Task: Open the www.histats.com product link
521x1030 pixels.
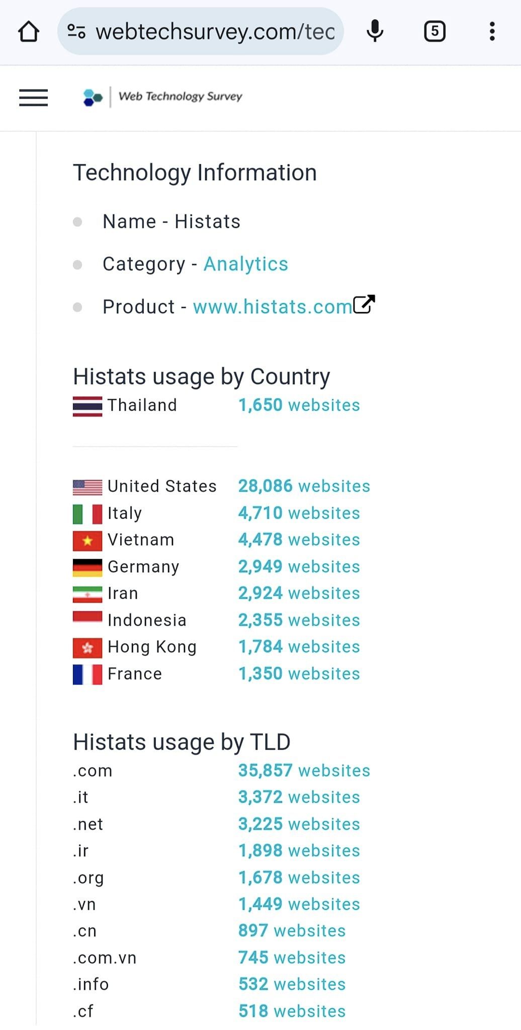Action: [272, 307]
